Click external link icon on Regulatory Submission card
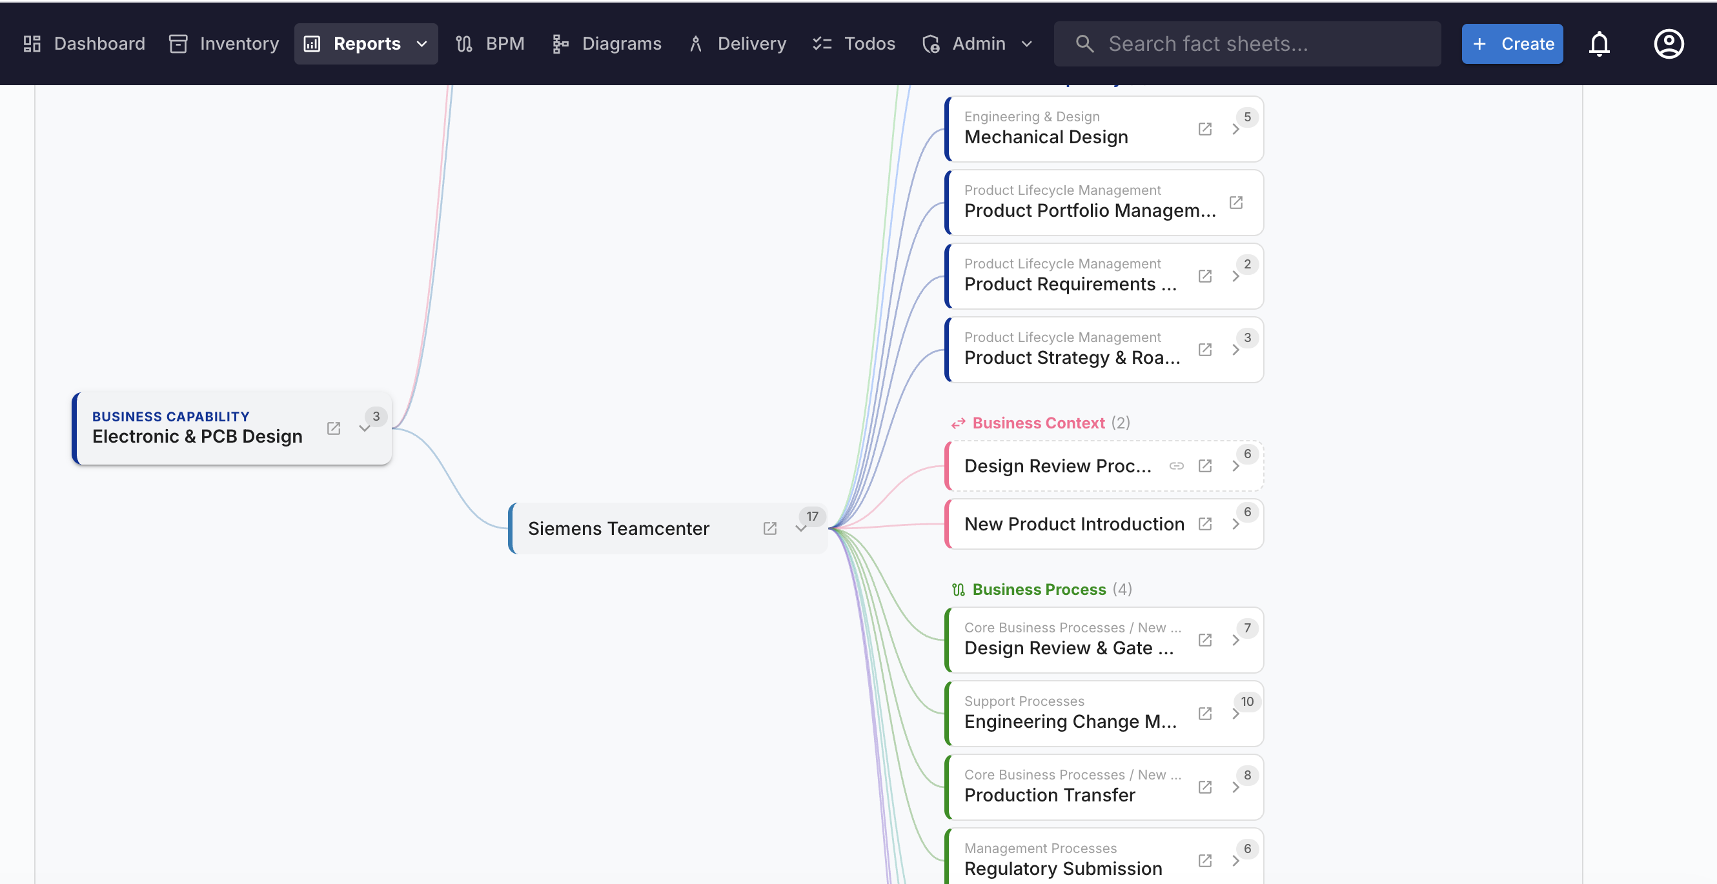The width and height of the screenshot is (1717, 884). tap(1205, 861)
